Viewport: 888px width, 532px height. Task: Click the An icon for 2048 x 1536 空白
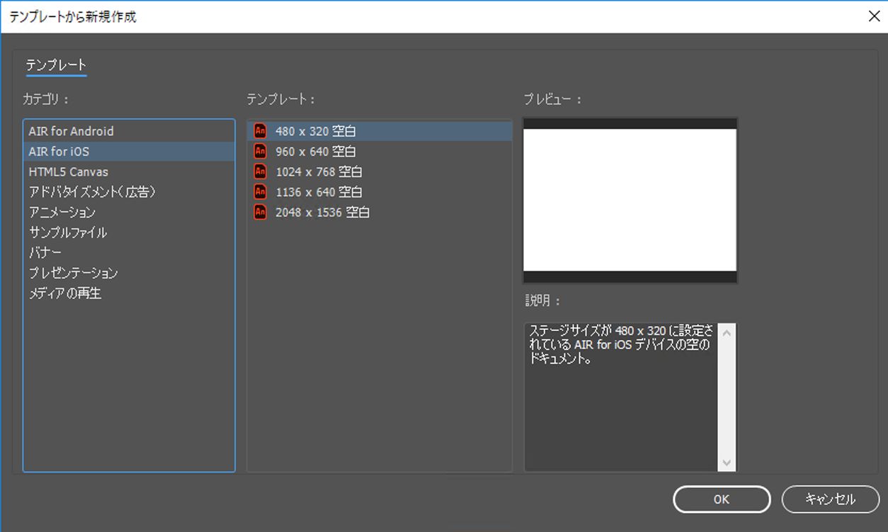pyautogui.click(x=261, y=212)
